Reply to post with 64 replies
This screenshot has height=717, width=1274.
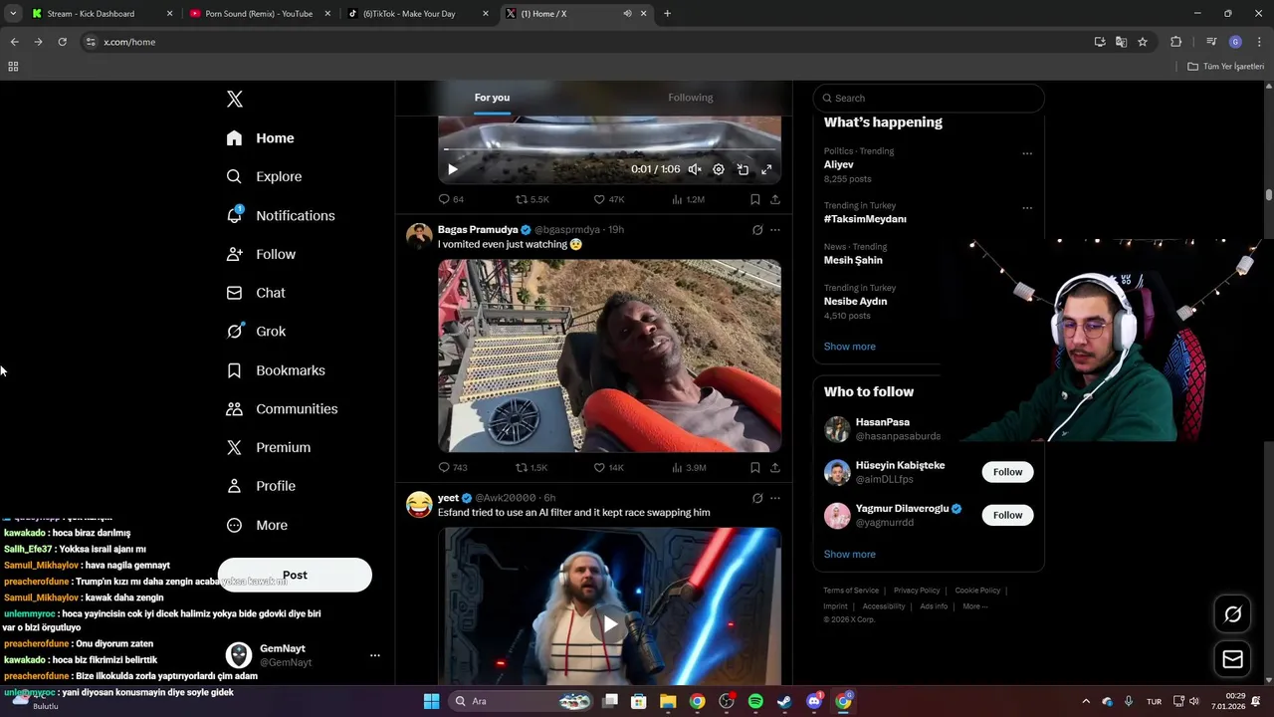[x=451, y=199]
